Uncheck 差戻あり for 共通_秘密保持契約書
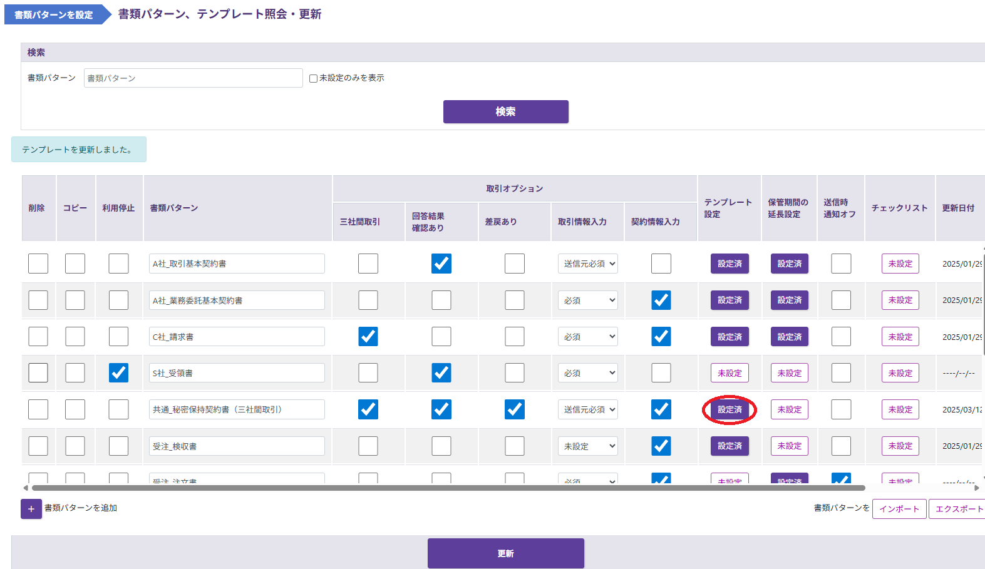The image size is (985, 569). [x=515, y=409]
